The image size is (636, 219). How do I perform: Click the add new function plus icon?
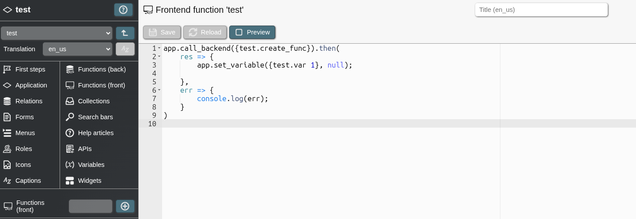click(125, 206)
